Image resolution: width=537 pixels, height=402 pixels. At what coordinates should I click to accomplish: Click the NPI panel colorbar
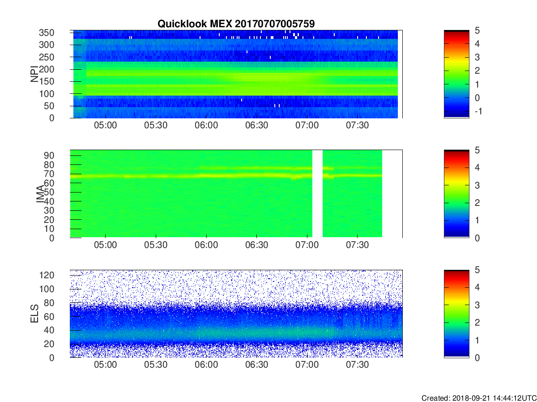pyautogui.click(x=456, y=74)
